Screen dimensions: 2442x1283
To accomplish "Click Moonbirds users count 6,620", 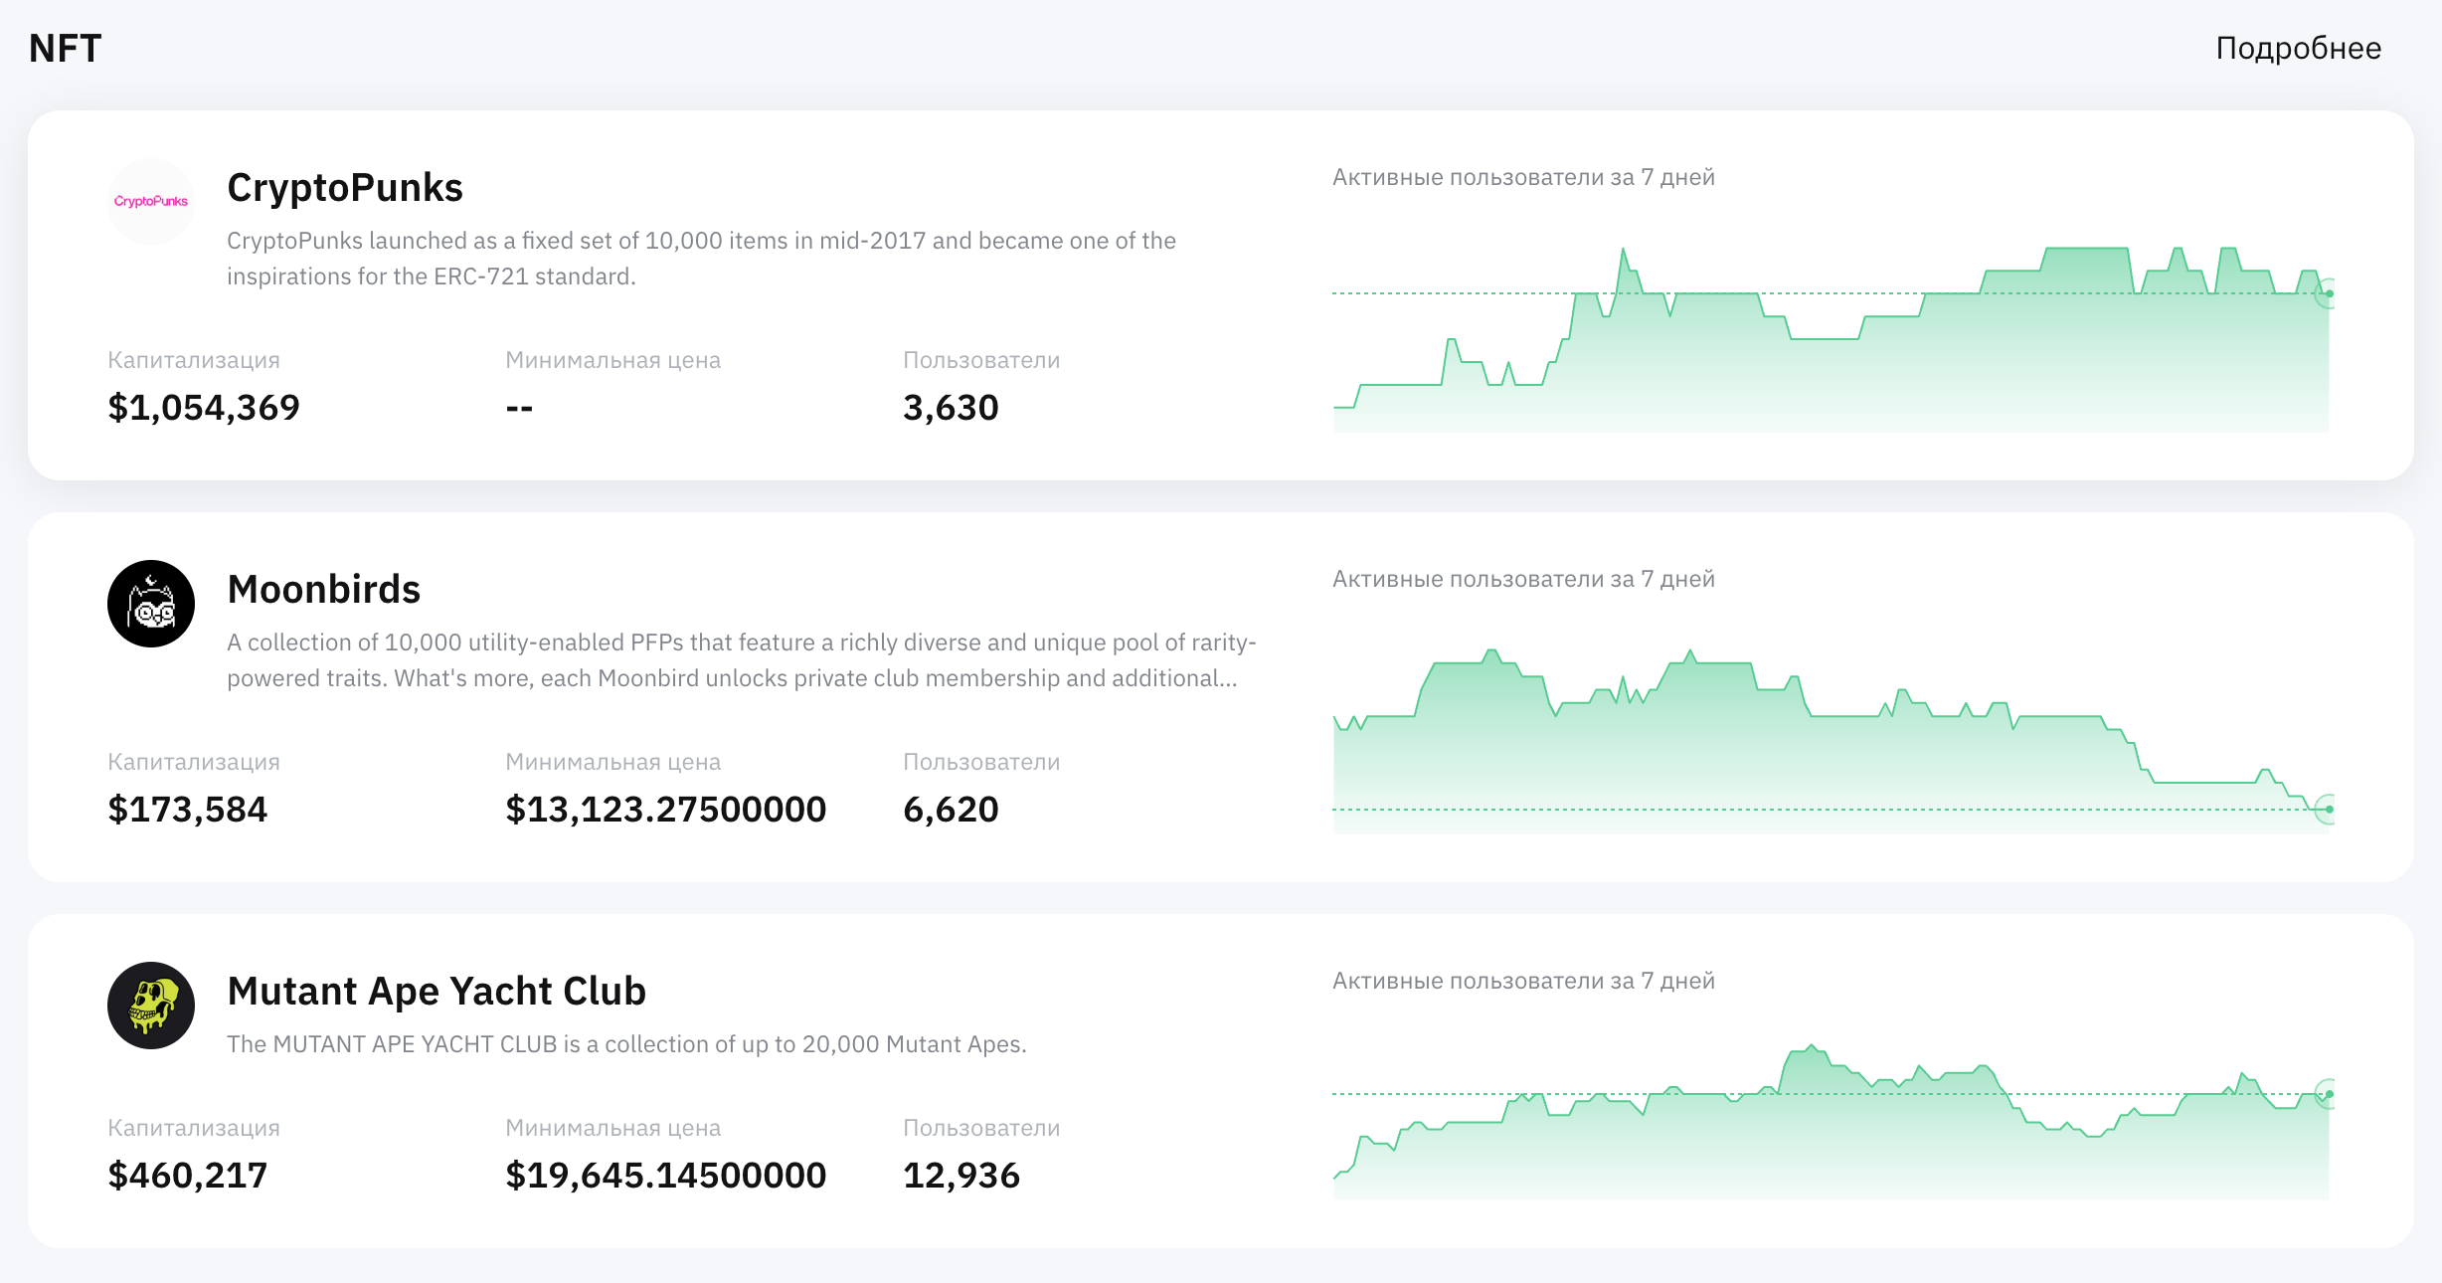I will click(951, 810).
